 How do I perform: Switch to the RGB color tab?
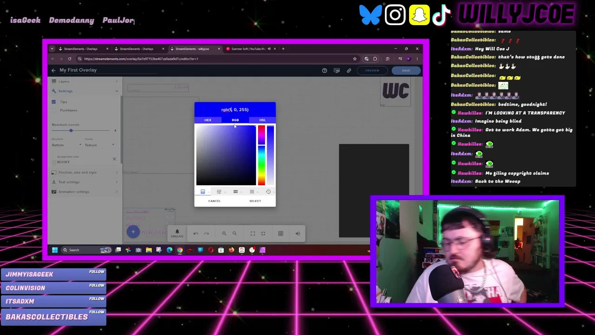235,120
